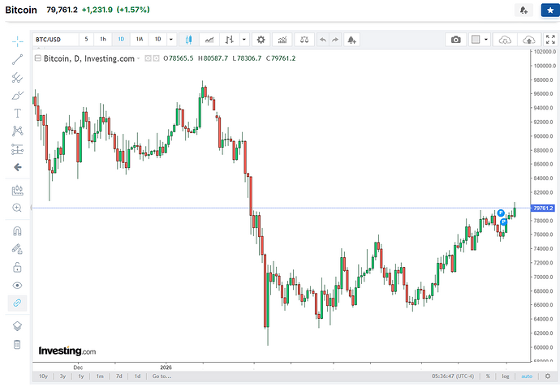This screenshot has width=560, height=387.
Task: Undo the last chart action
Action: point(323,39)
